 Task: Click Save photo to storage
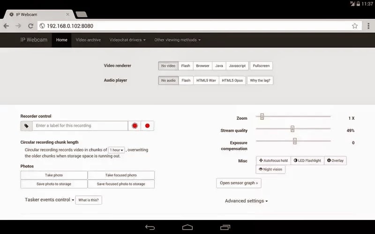[x=54, y=184]
